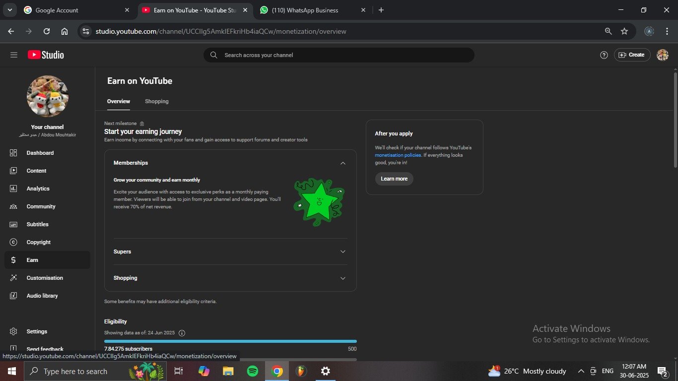Click the page vertical scrollbar

point(675,119)
